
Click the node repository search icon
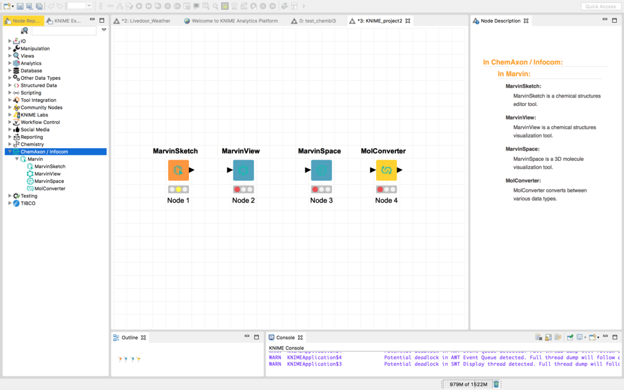(x=24, y=30)
